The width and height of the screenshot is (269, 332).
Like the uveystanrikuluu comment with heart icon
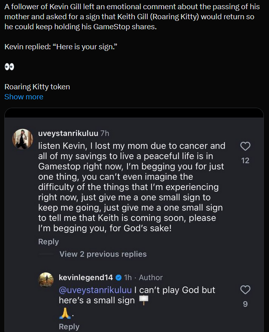point(245,146)
